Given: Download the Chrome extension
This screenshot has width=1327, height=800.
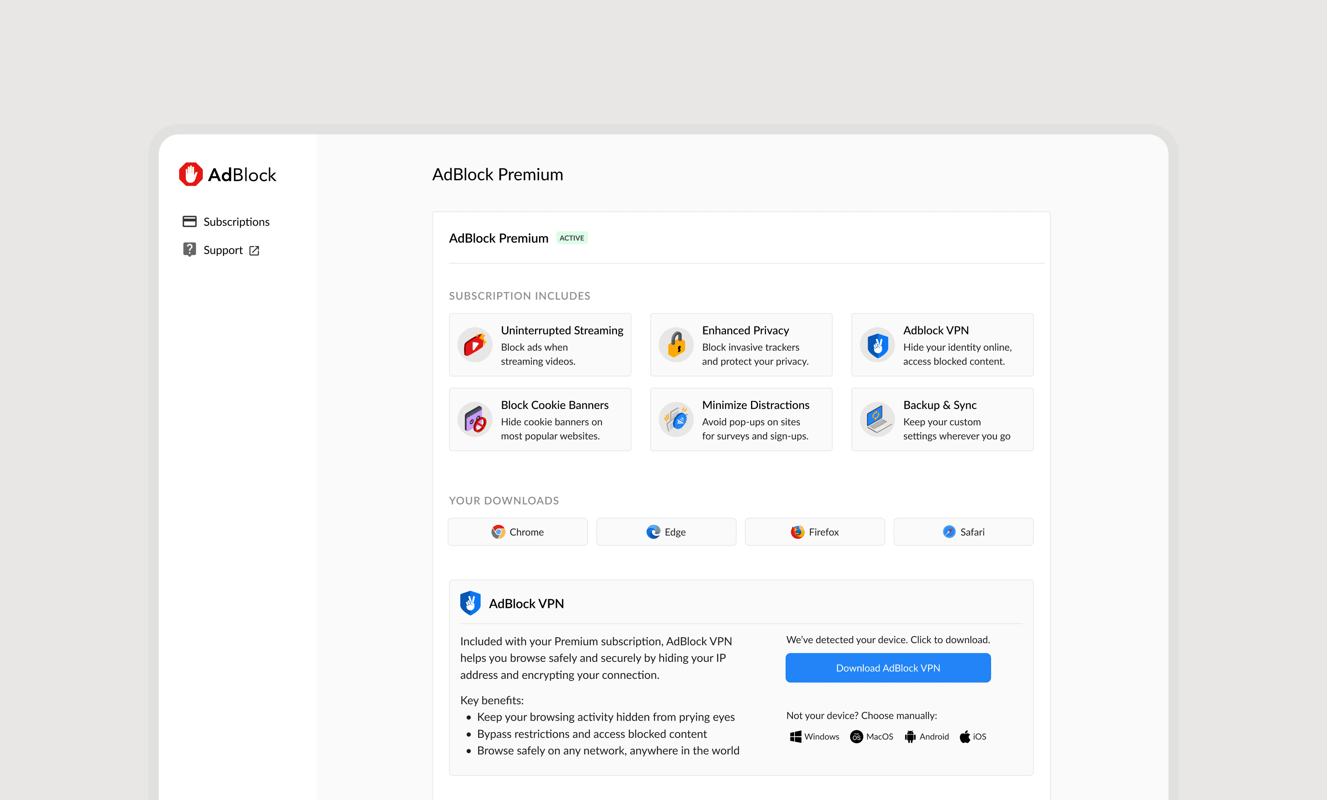Looking at the screenshot, I should (518, 532).
